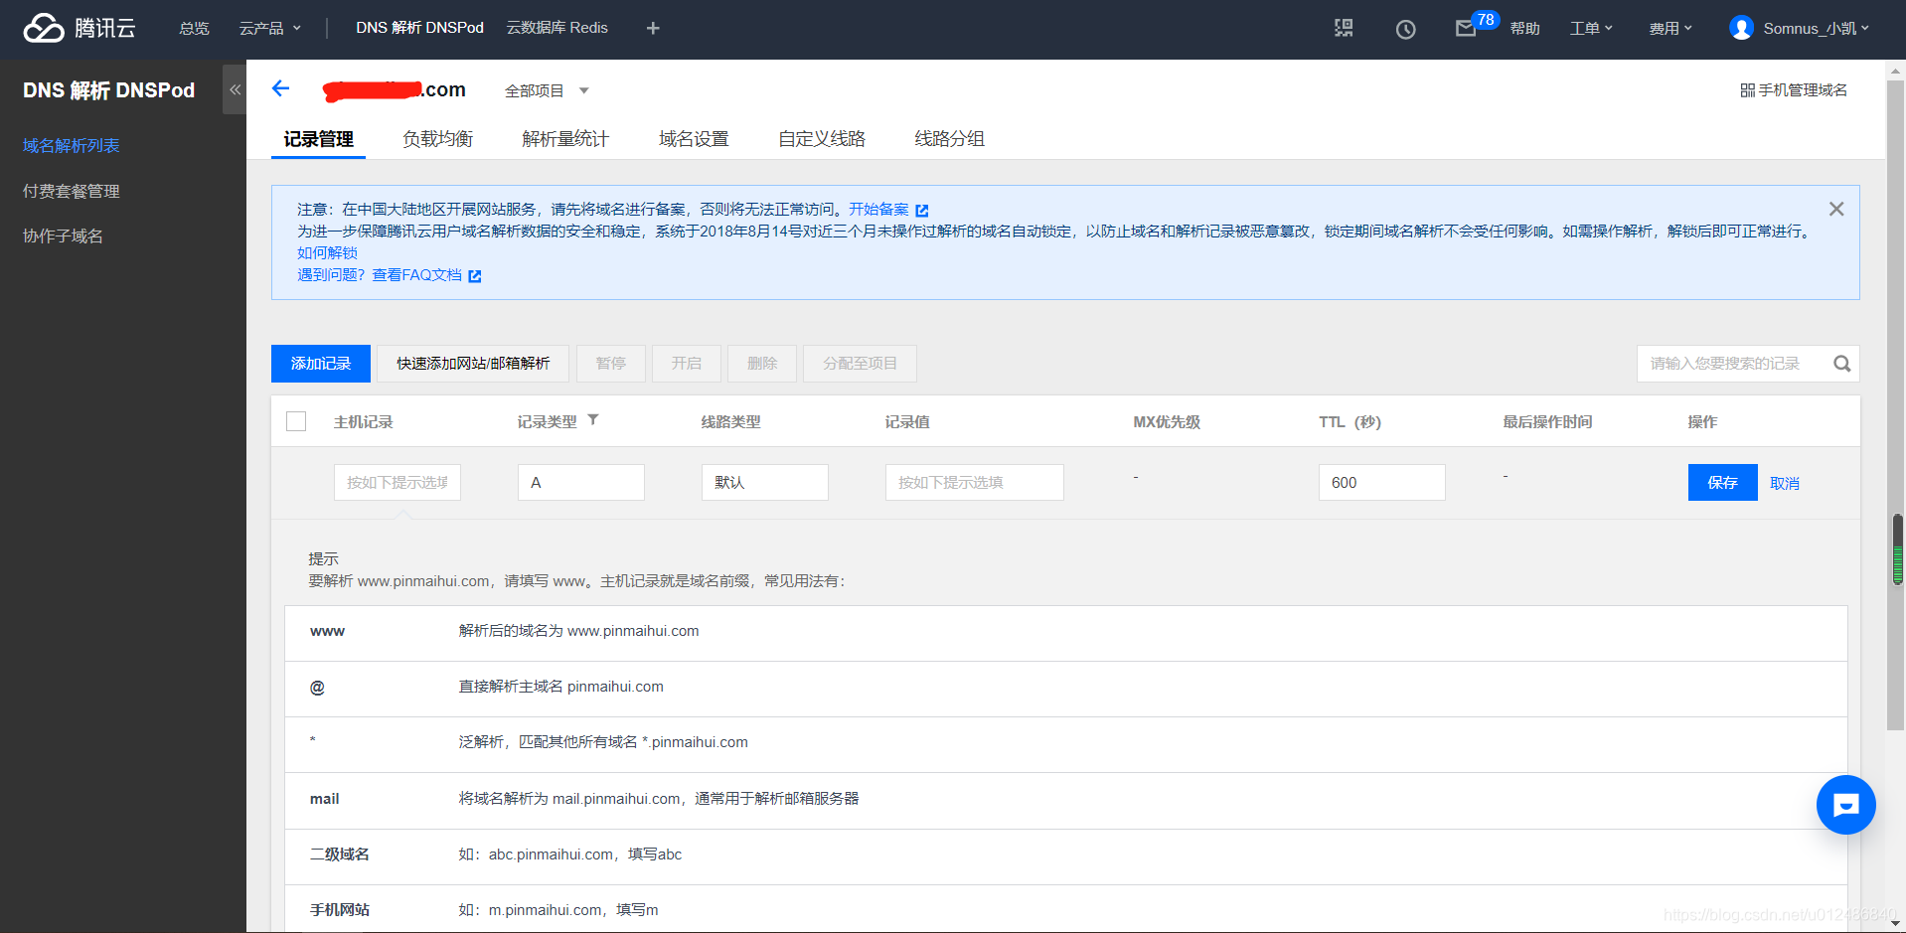Click 快速添加网站/邮箱解析 button
The image size is (1906, 933).
point(473,364)
